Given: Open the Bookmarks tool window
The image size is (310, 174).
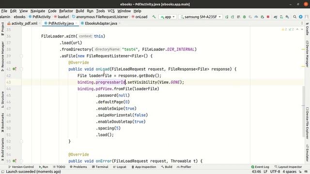Looking at the screenshot, I should coord(2,122).
